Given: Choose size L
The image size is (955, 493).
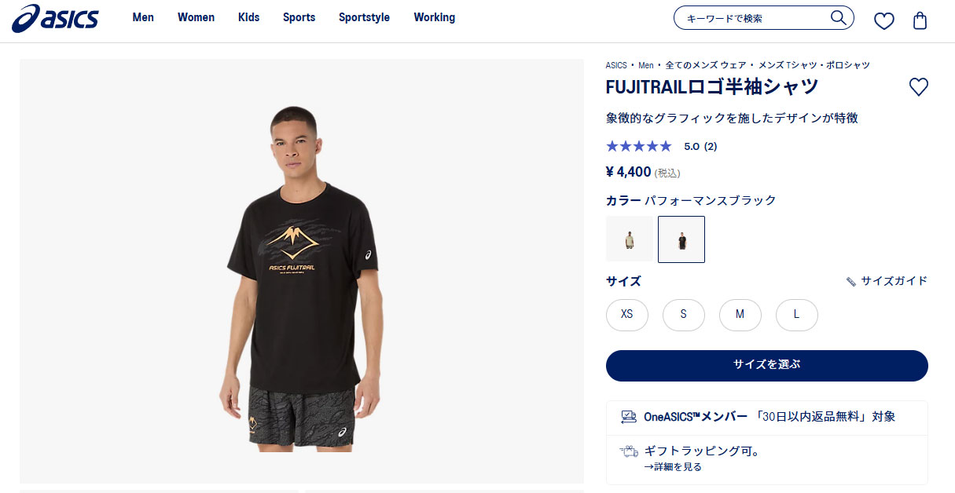Looking at the screenshot, I should (x=796, y=314).
